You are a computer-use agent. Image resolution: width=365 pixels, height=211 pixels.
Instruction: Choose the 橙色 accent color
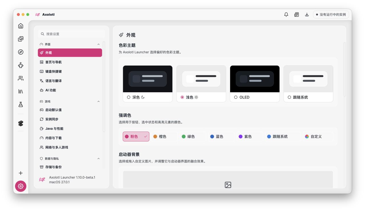pyautogui.click(x=165, y=136)
